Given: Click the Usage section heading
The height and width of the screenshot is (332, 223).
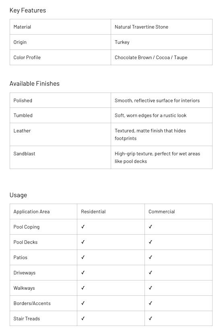Looking at the screenshot, I should [x=18, y=195].
